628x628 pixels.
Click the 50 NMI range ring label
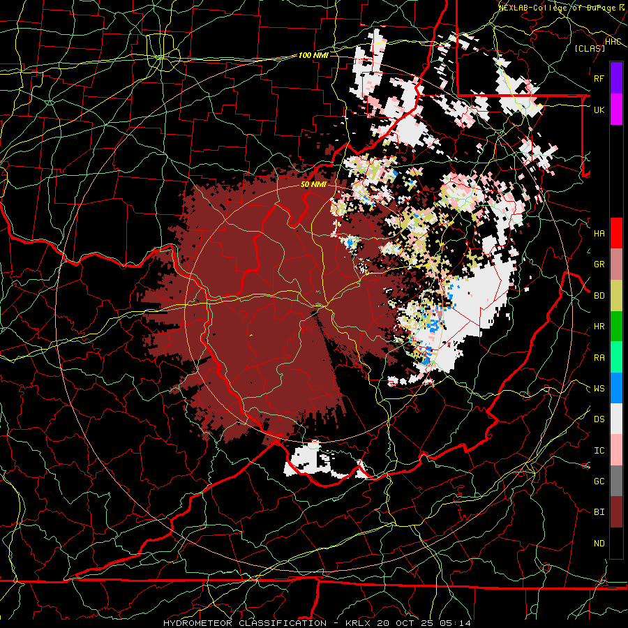[313, 185]
